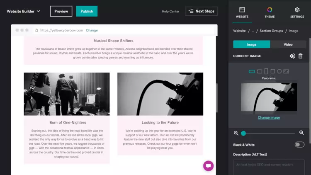Click the Change image link
Viewport: 311px width, 175px height.
[x=269, y=117]
